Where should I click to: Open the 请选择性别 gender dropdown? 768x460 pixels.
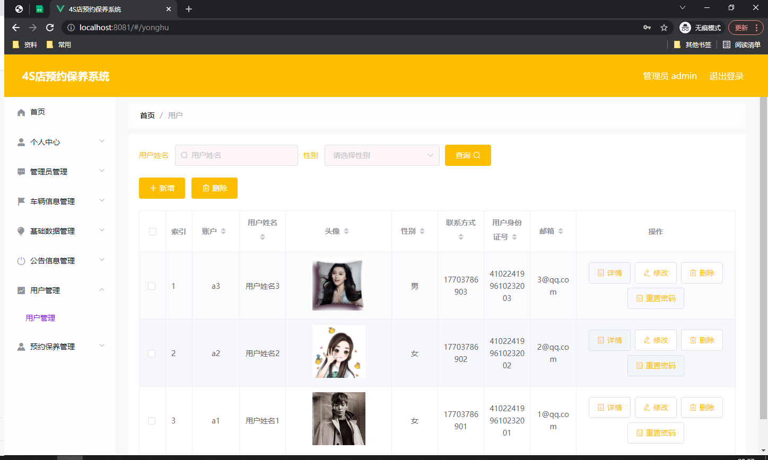[382, 155]
